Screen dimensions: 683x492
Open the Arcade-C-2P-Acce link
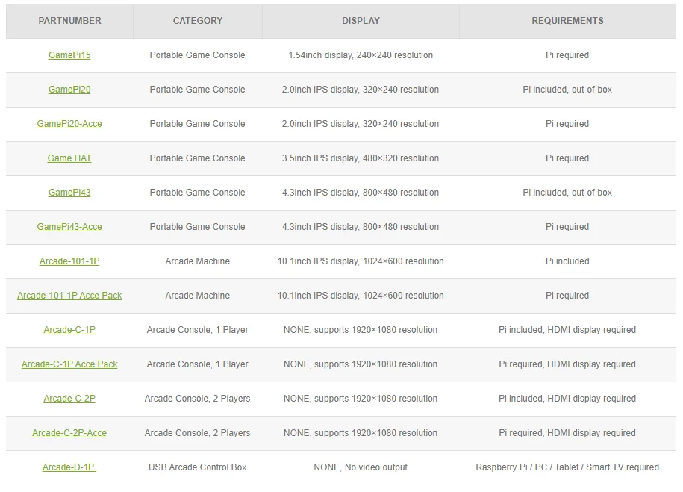(69, 433)
